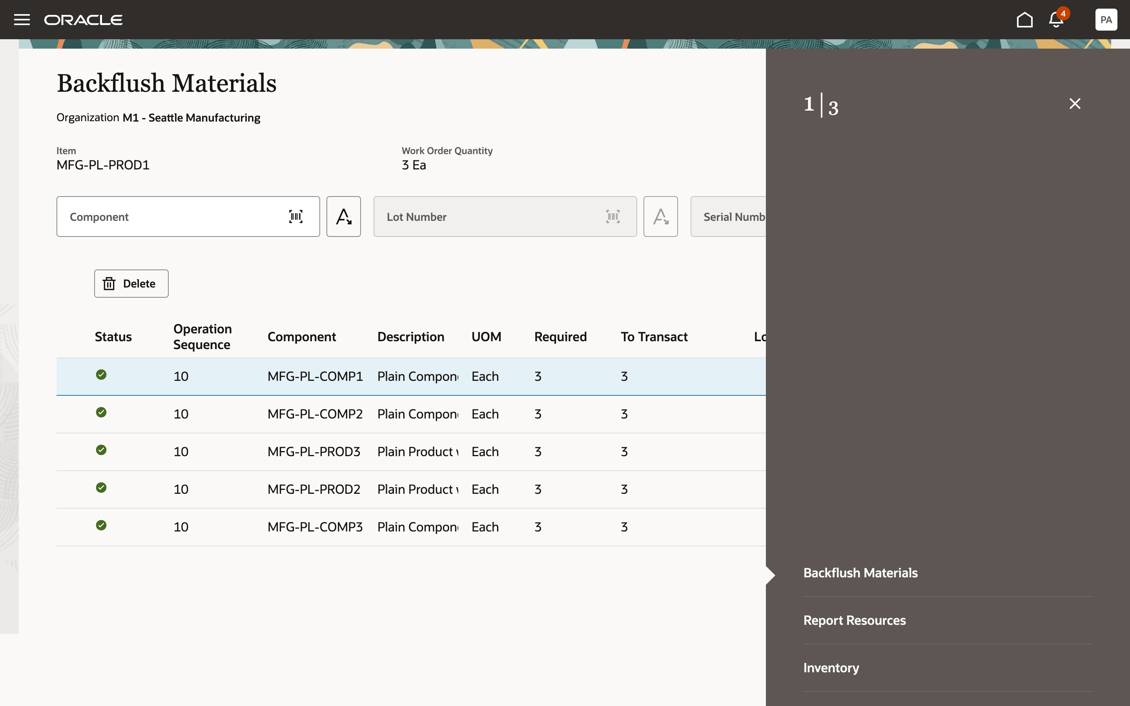Select Report Resources in the side panel
The image size is (1130, 706).
point(855,620)
